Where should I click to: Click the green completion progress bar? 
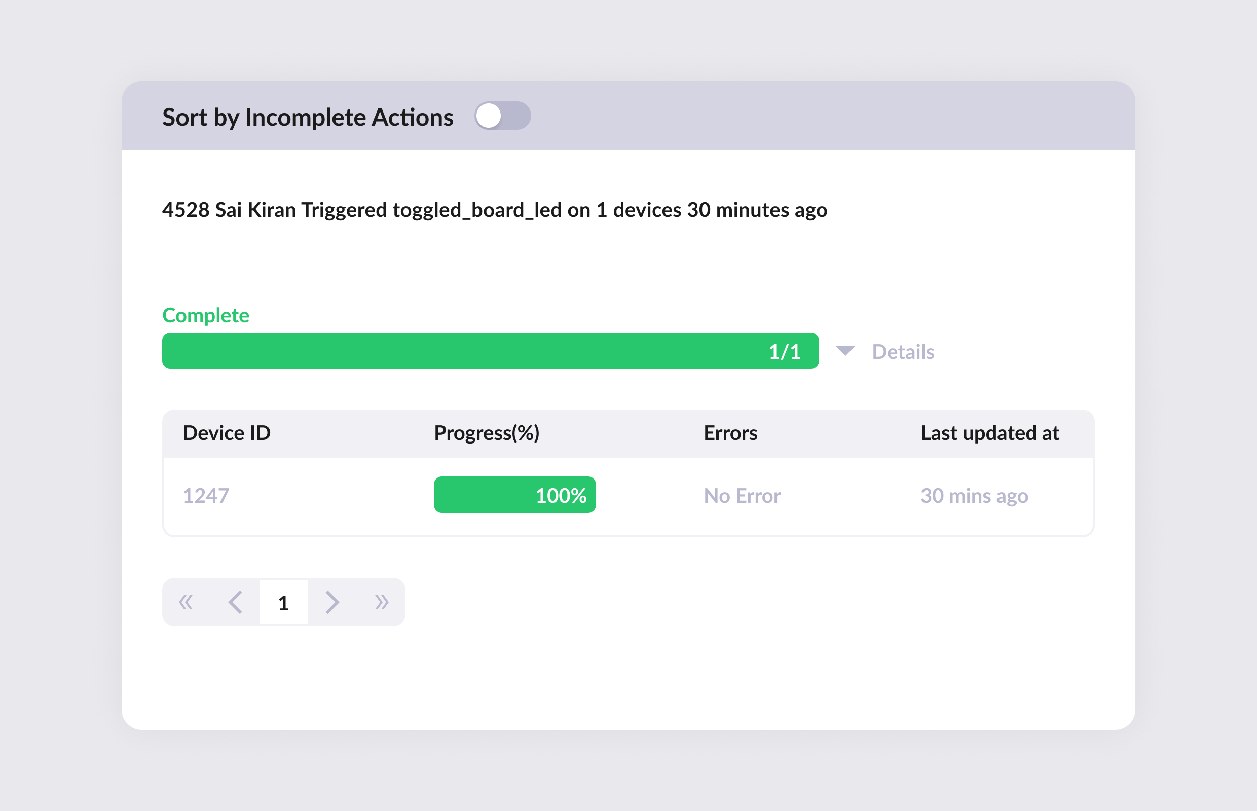point(490,351)
